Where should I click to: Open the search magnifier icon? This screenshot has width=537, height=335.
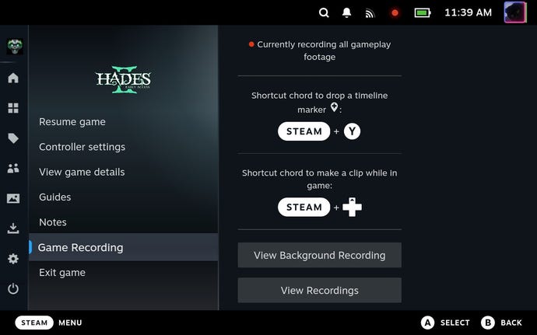point(324,13)
